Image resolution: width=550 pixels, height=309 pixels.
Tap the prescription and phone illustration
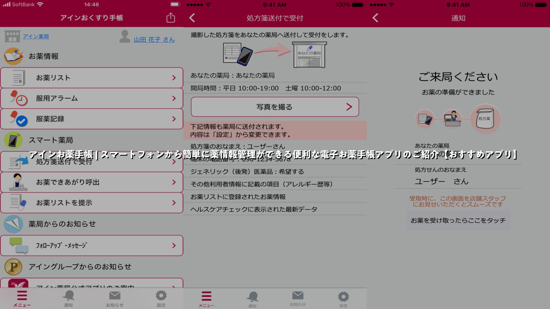[x=238, y=54]
